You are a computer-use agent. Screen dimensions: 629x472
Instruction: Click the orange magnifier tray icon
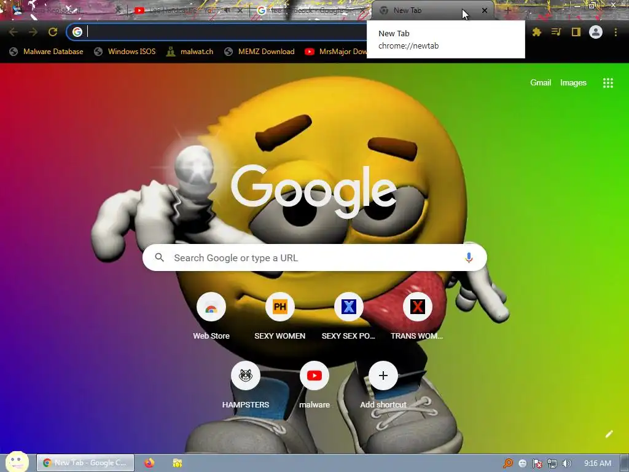507,463
